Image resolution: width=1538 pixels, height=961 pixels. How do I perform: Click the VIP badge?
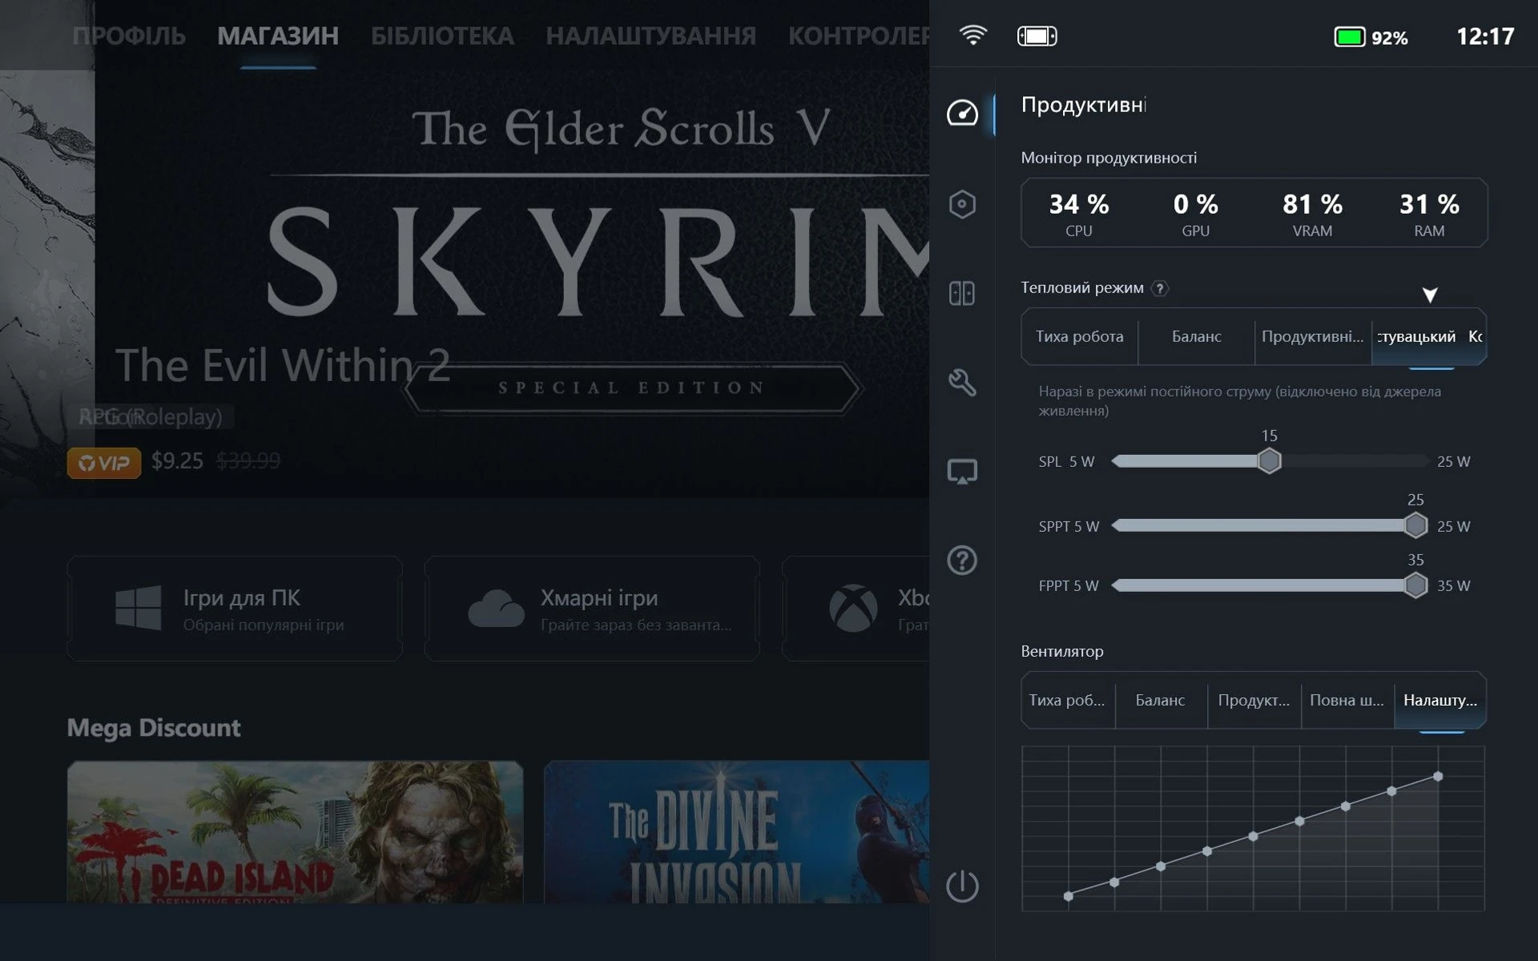(104, 463)
